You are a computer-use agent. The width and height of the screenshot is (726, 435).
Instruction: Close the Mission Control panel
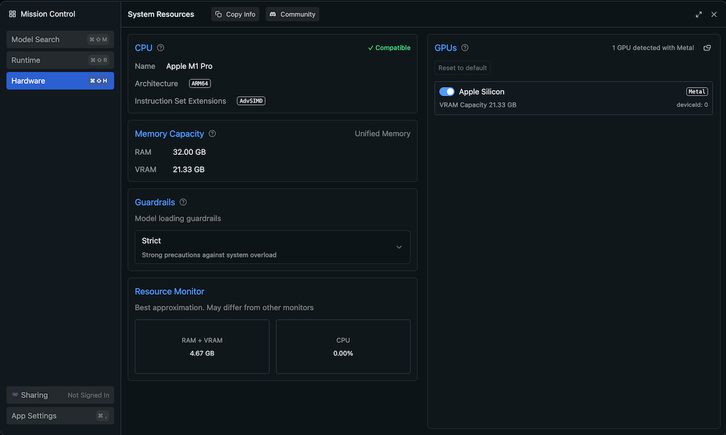coord(714,15)
